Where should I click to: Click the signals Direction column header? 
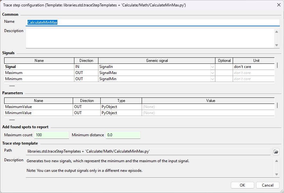pyautogui.click(x=86, y=61)
